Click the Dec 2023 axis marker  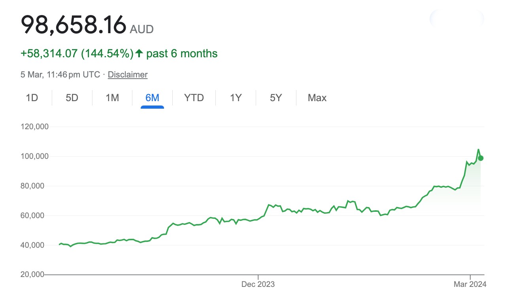coord(258,284)
